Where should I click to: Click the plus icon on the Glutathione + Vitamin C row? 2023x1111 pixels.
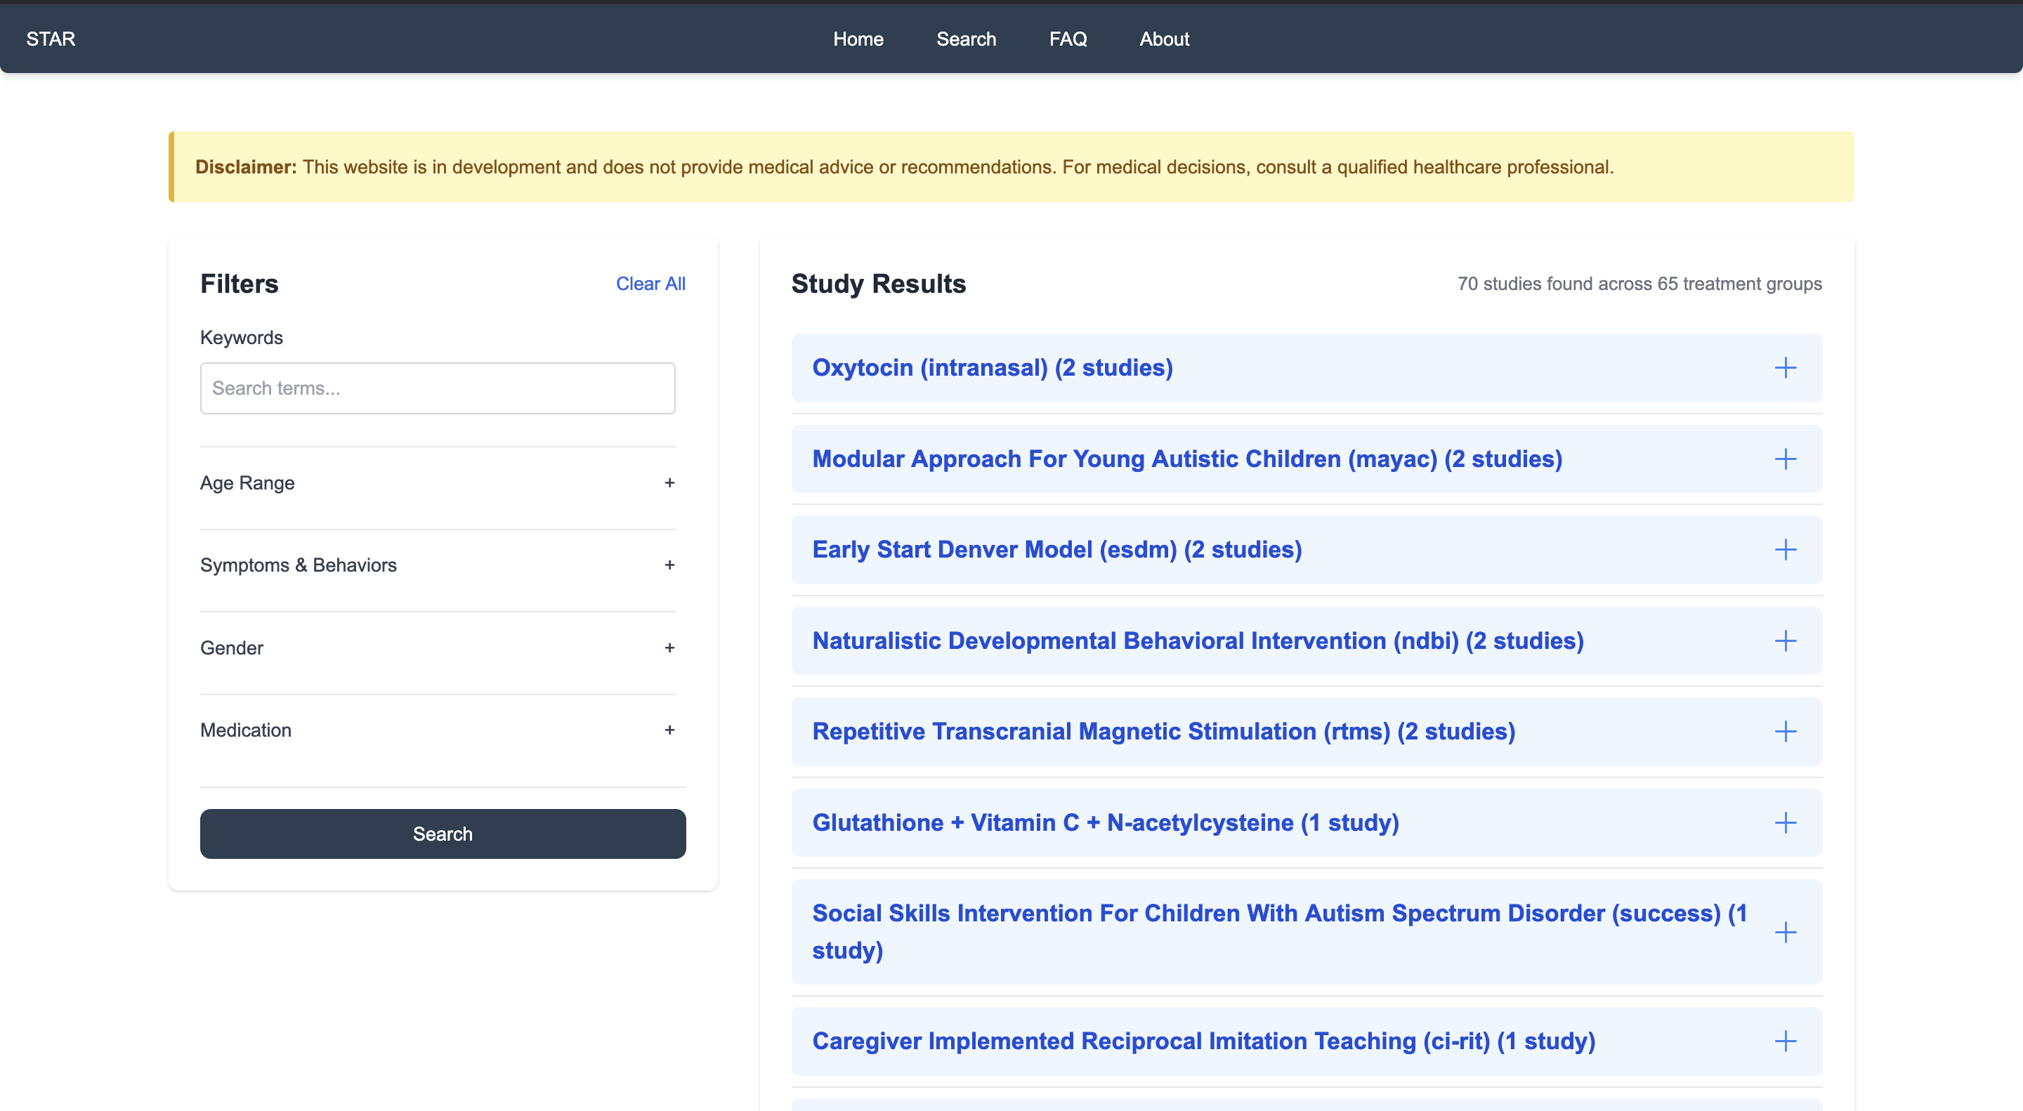[1785, 823]
